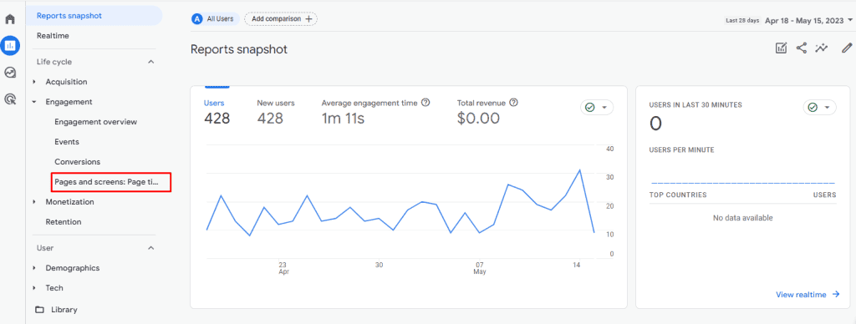
Task: Click the View realtime link
Action: (801, 295)
